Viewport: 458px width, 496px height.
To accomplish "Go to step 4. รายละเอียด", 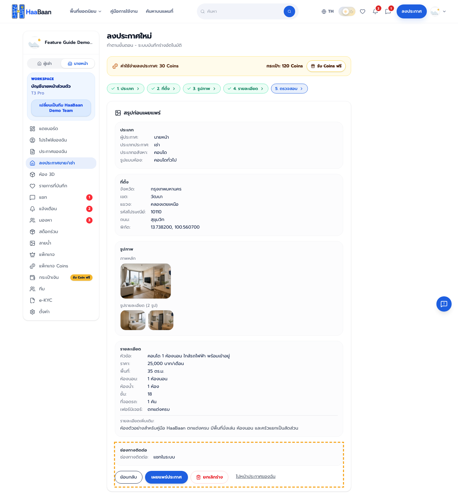I will [x=246, y=89].
